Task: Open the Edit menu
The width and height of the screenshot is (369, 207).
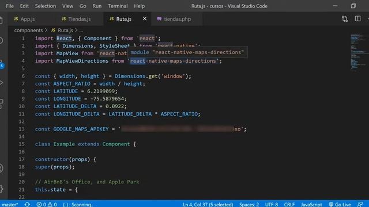Action: coord(24,6)
